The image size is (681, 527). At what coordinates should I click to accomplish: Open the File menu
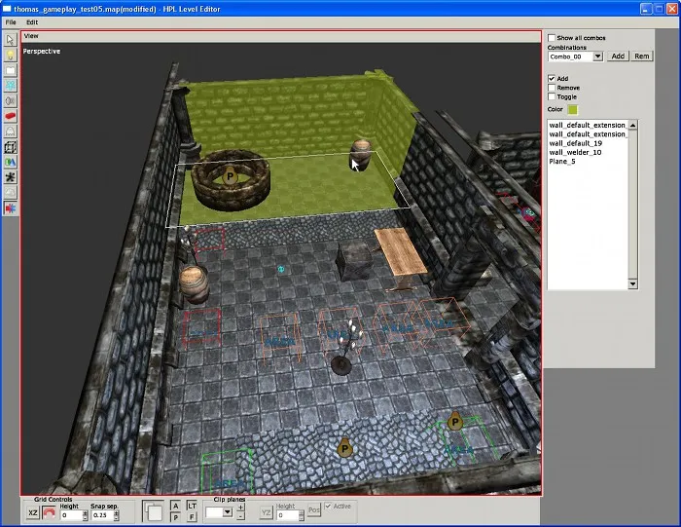[11, 21]
